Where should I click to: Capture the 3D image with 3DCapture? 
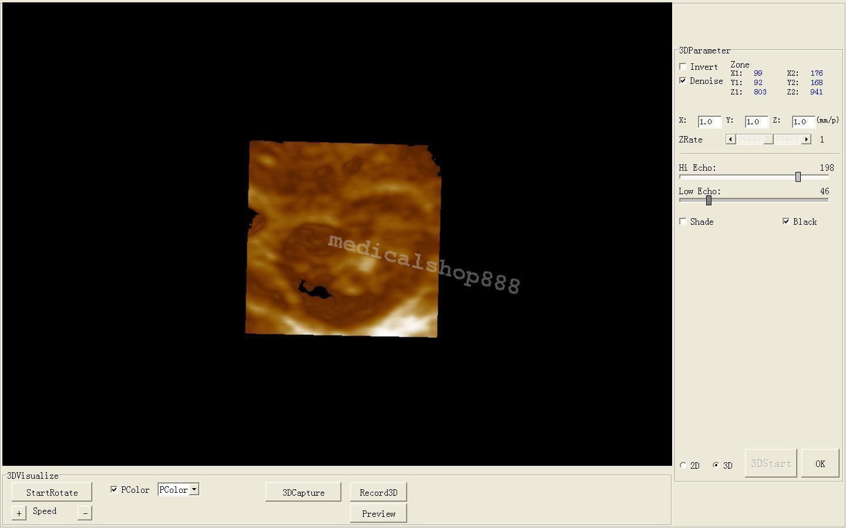pos(303,492)
